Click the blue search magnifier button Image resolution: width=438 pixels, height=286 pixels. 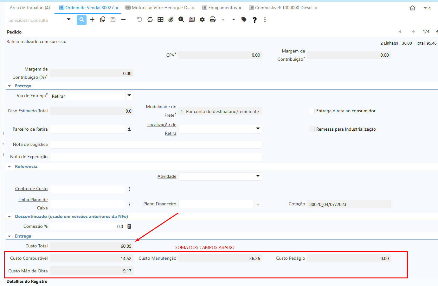click(81, 20)
